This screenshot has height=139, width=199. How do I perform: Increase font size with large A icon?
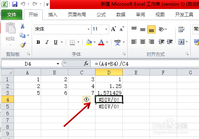coord(113,29)
